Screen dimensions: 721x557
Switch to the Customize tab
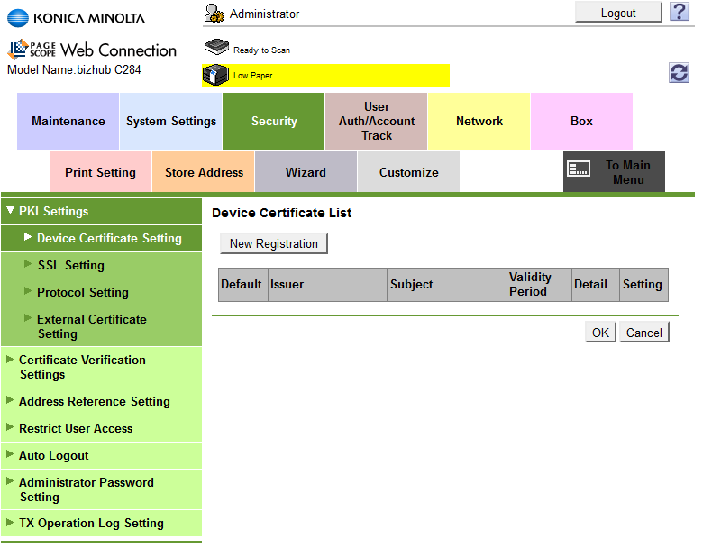coord(408,171)
